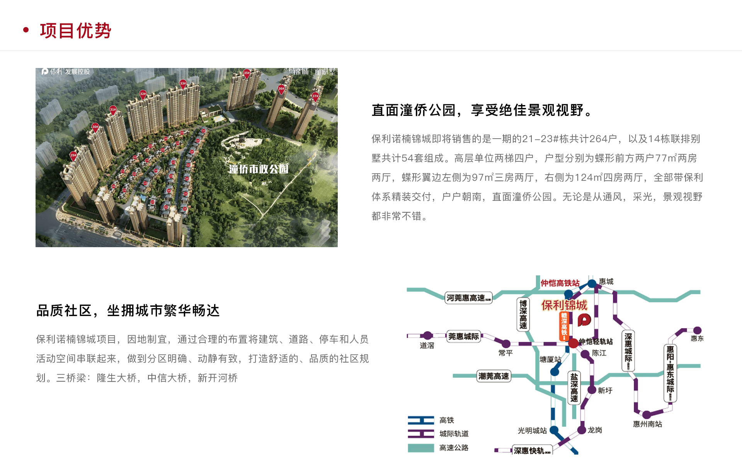This screenshot has height=465, width=742.
Task: Click the 30# building pin marker
Action: (x=95, y=127)
